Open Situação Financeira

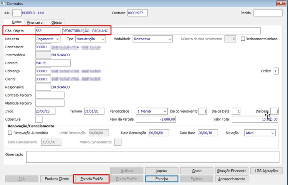[232, 171]
